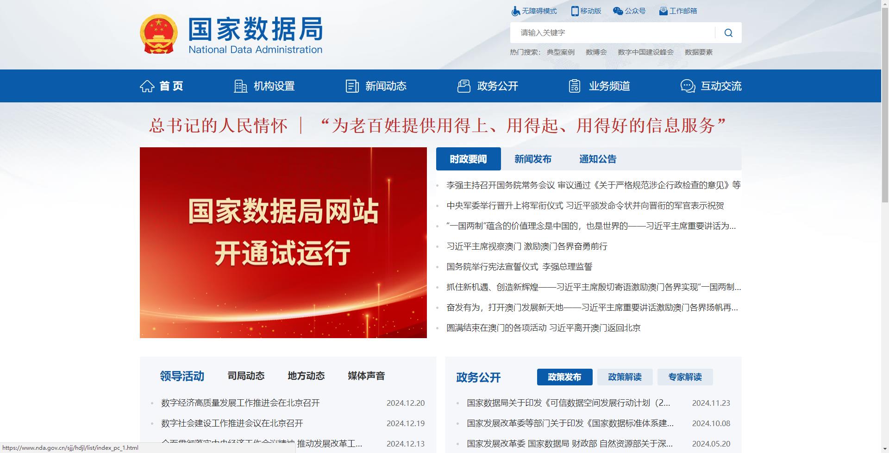The image size is (889, 453).
Task: Click the 业务频道 clipboard icon
Action: click(x=575, y=86)
